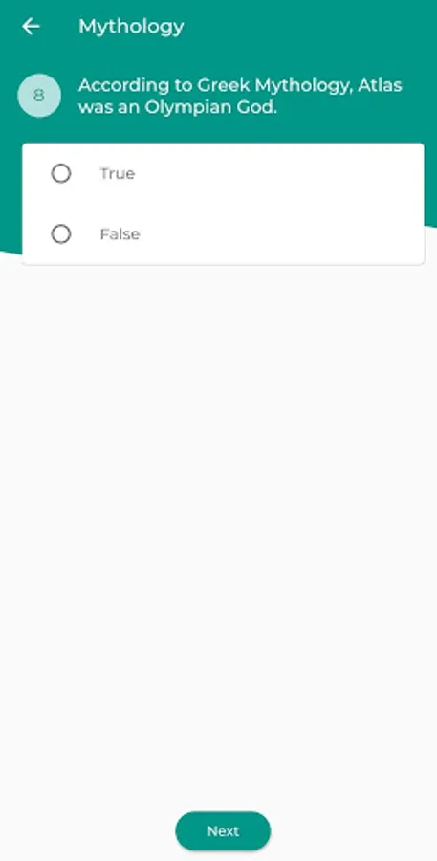Click the quiz category name Mythology
The width and height of the screenshot is (437, 861).
(x=131, y=27)
